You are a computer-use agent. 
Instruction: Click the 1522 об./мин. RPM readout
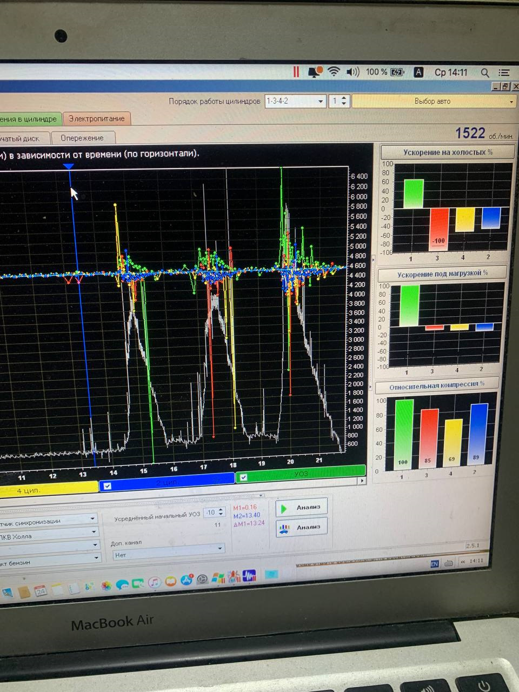click(483, 133)
